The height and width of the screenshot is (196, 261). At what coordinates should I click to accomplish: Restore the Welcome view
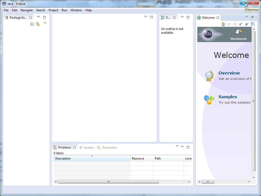pos(252,17)
